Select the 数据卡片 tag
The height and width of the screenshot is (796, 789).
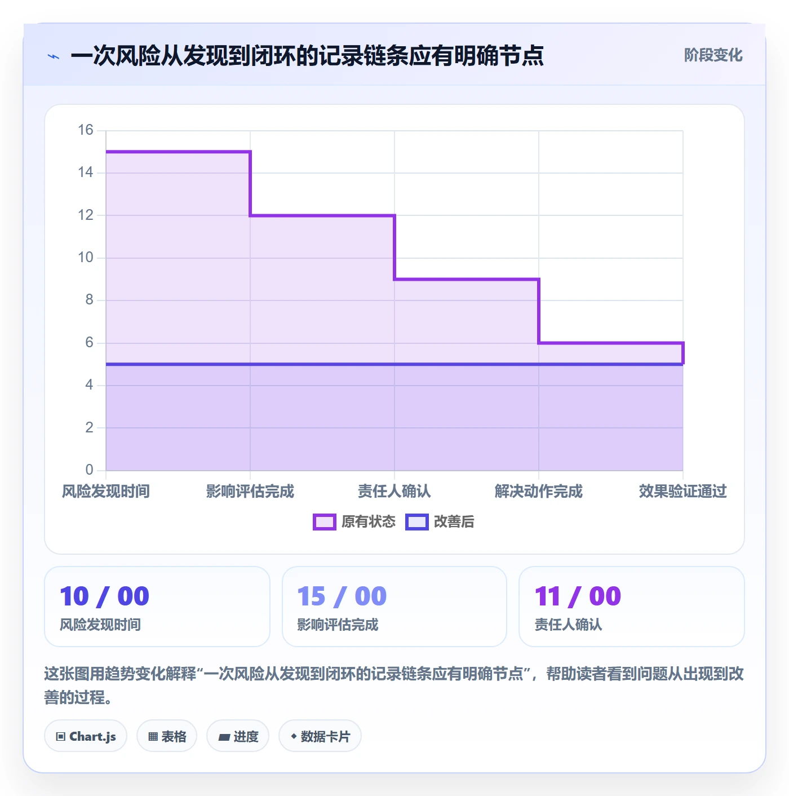pyautogui.click(x=320, y=736)
